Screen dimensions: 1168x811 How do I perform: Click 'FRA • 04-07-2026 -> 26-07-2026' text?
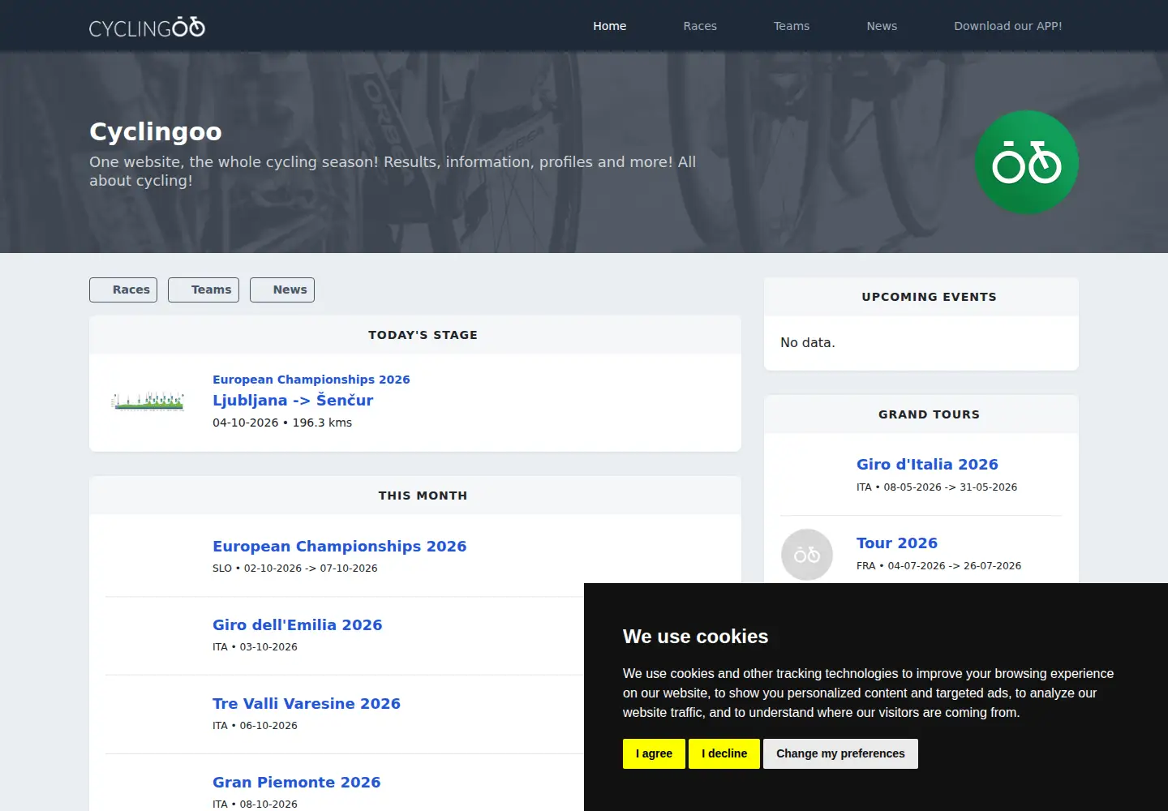[x=939, y=566]
